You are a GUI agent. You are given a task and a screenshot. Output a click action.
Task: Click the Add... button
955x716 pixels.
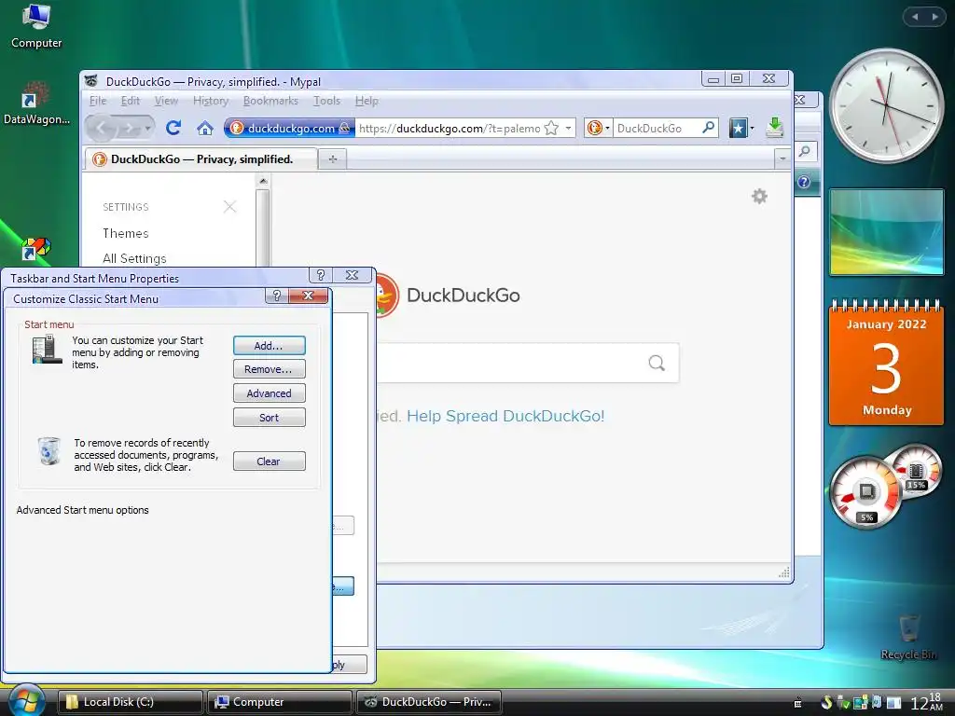click(x=269, y=345)
